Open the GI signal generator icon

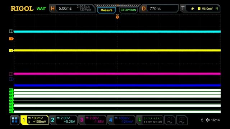(170, 120)
